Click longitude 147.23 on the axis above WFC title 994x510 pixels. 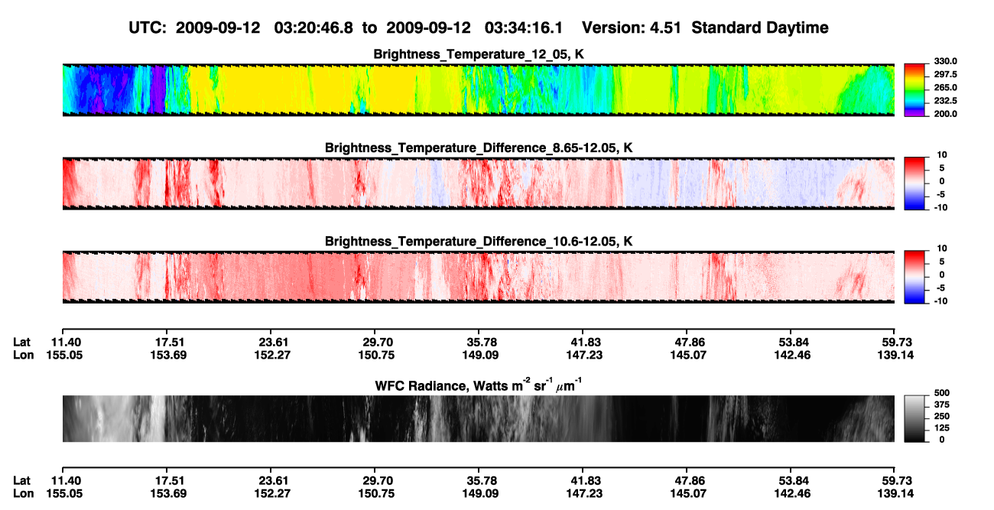tap(584, 355)
